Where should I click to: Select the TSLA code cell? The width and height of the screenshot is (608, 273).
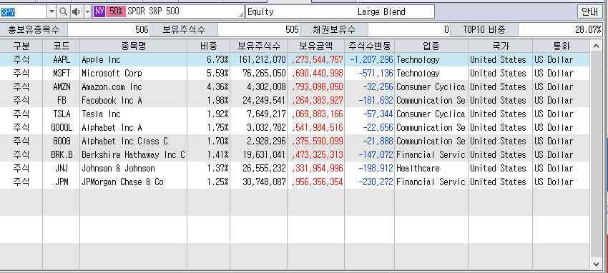click(x=62, y=114)
